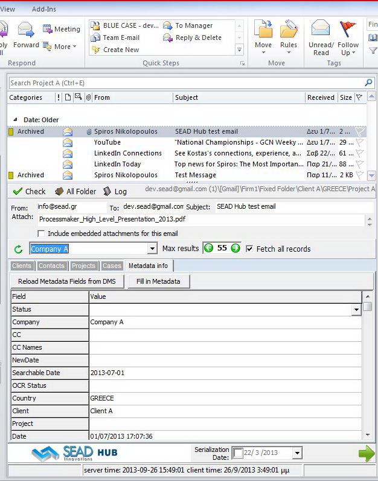Run the Team E-mail quick step
The height and width of the screenshot is (481, 378).
tap(115, 38)
